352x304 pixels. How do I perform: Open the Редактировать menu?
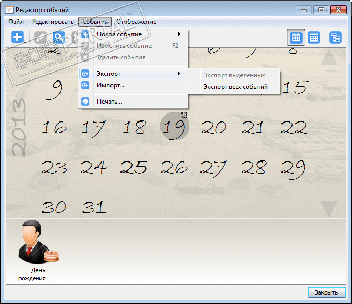(53, 22)
